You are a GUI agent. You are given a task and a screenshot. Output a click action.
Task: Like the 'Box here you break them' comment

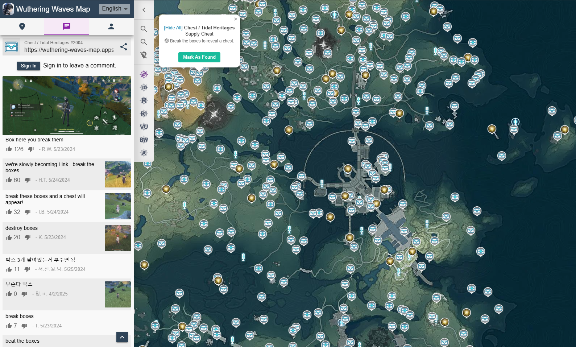pos(9,149)
